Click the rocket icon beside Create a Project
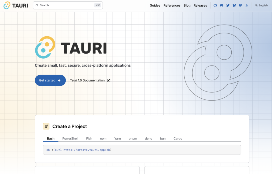The width and height of the screenshot is (272, 174). (x=46, y=126)
